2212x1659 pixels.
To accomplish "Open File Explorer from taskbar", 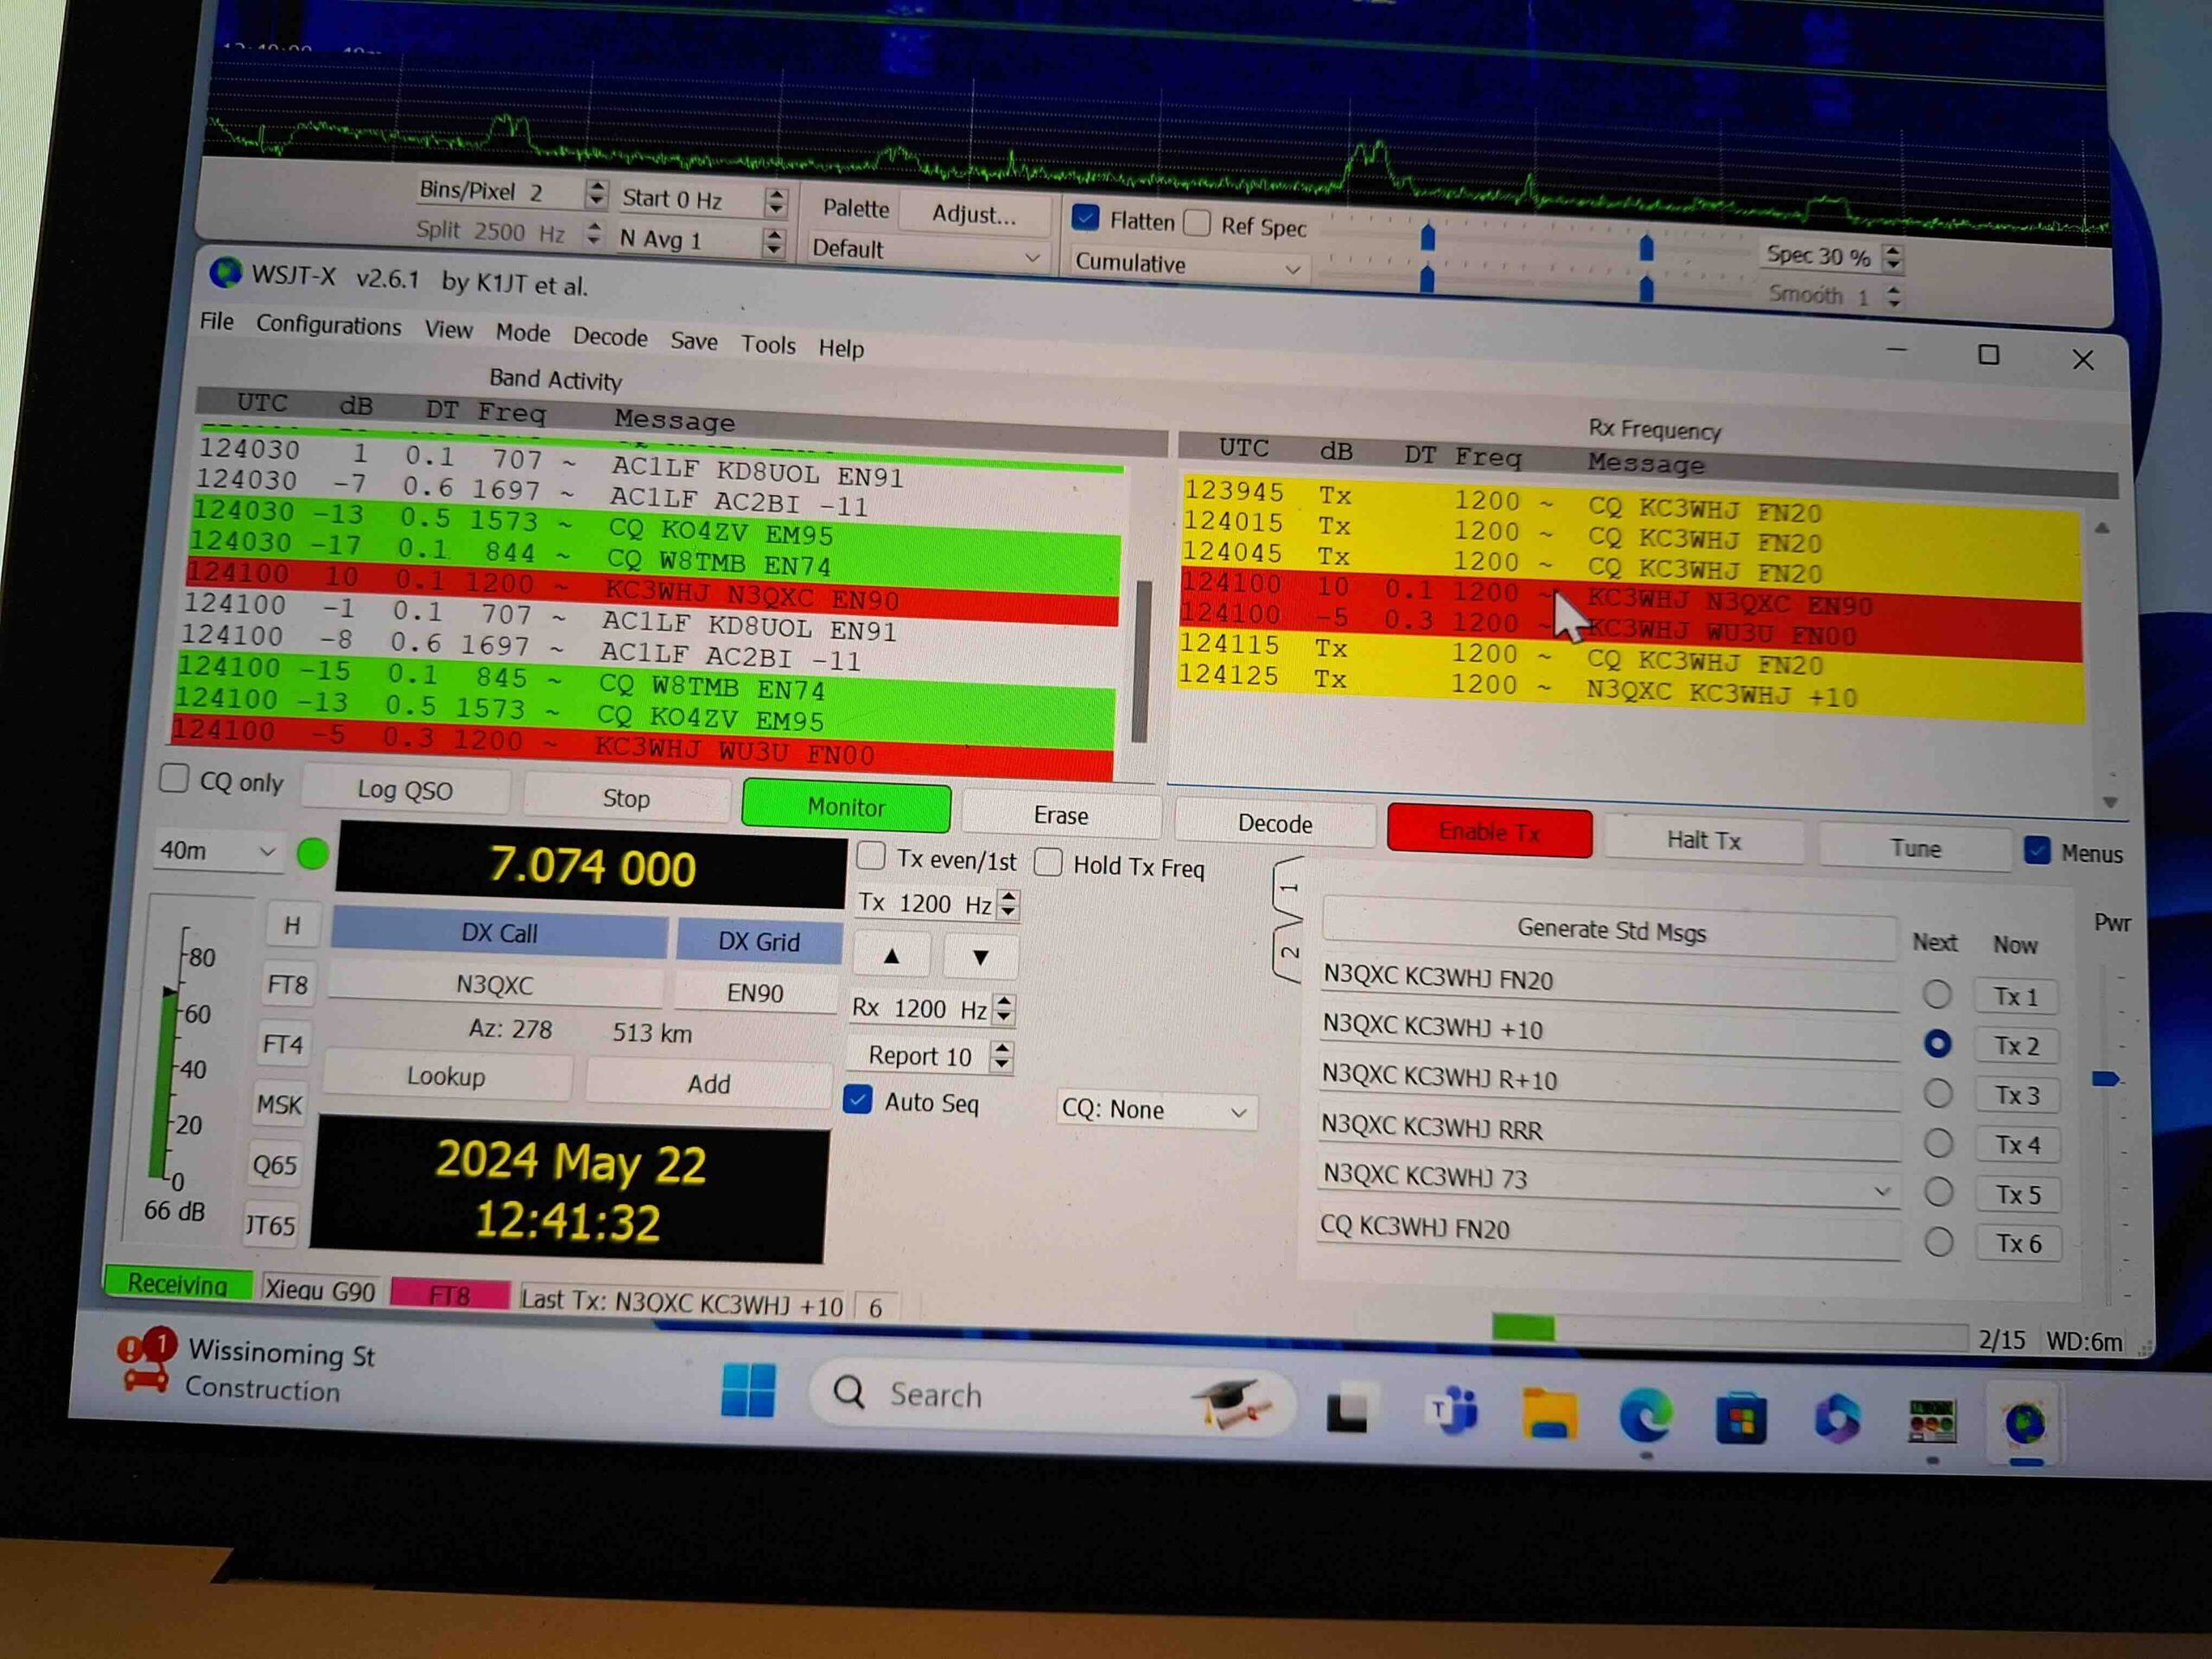I will pos(1548,1414).
